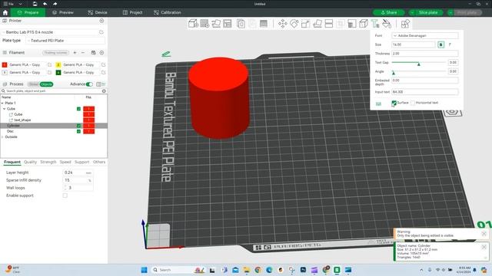Screen dimensions: 492x276
Task: Dismiss the Warning notification
Action: point(484,234)
